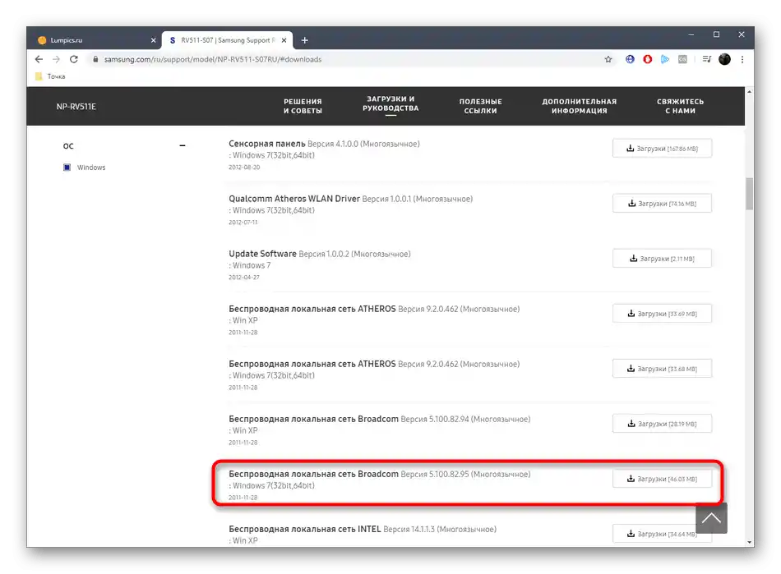The width and height of the screenshot is (781, 574).
Task: Click the scrollbar down arrow
Action: coord(749,542)
